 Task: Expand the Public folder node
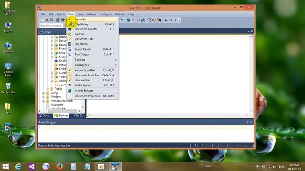[48, 89]
